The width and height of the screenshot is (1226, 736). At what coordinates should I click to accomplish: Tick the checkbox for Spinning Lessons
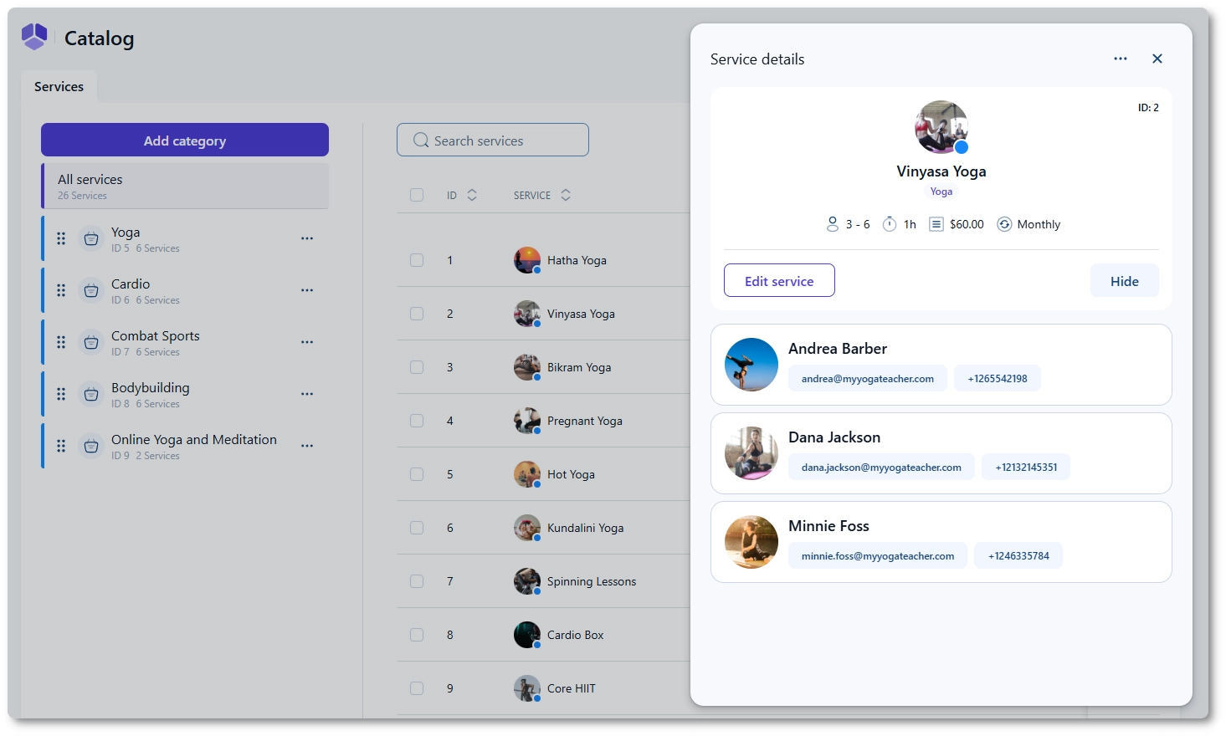(417, 581)
